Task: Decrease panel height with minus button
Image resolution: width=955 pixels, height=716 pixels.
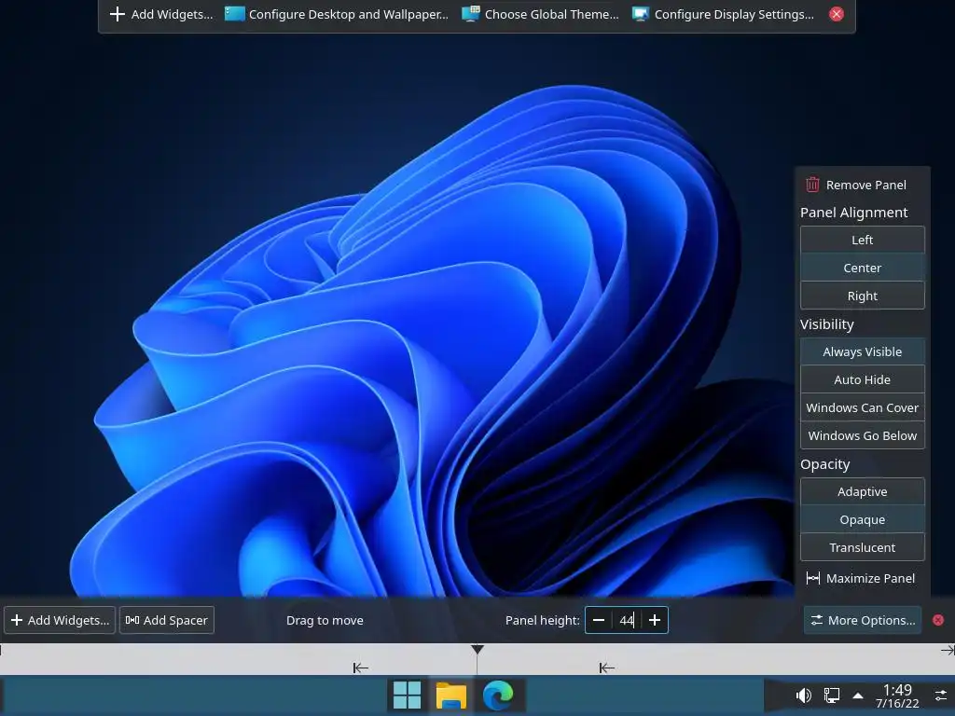Action: (599, 620)
